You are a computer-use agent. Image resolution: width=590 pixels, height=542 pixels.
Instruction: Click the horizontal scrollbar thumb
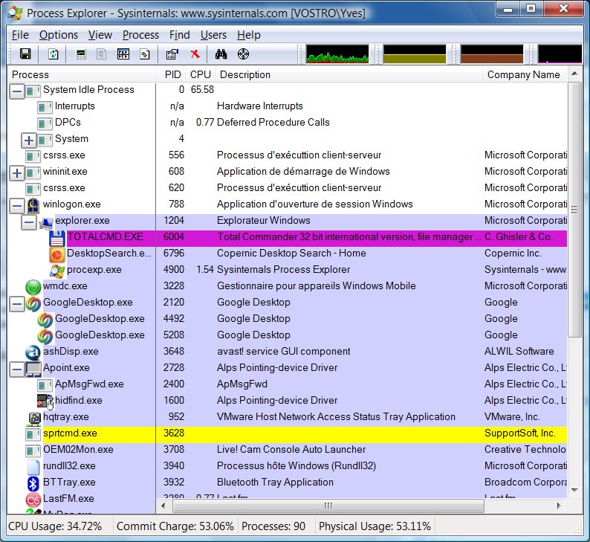(x=328, y=506)
